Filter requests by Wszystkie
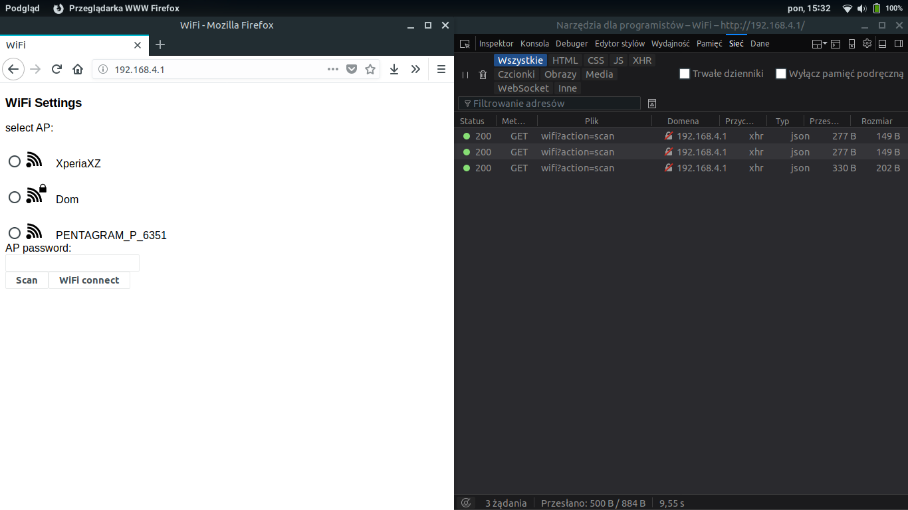This screenshot has height=510, width=908. [x=520, y=60]
